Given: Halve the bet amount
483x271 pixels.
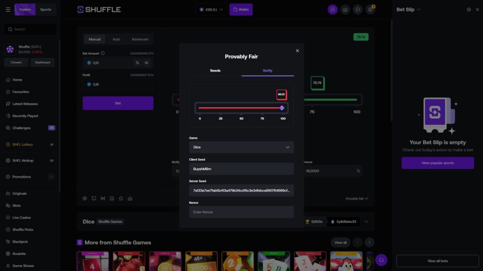Looking at the screenshot, I should pos(137,63).
